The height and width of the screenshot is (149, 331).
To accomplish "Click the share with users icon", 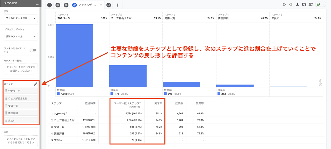I will 311,4.
